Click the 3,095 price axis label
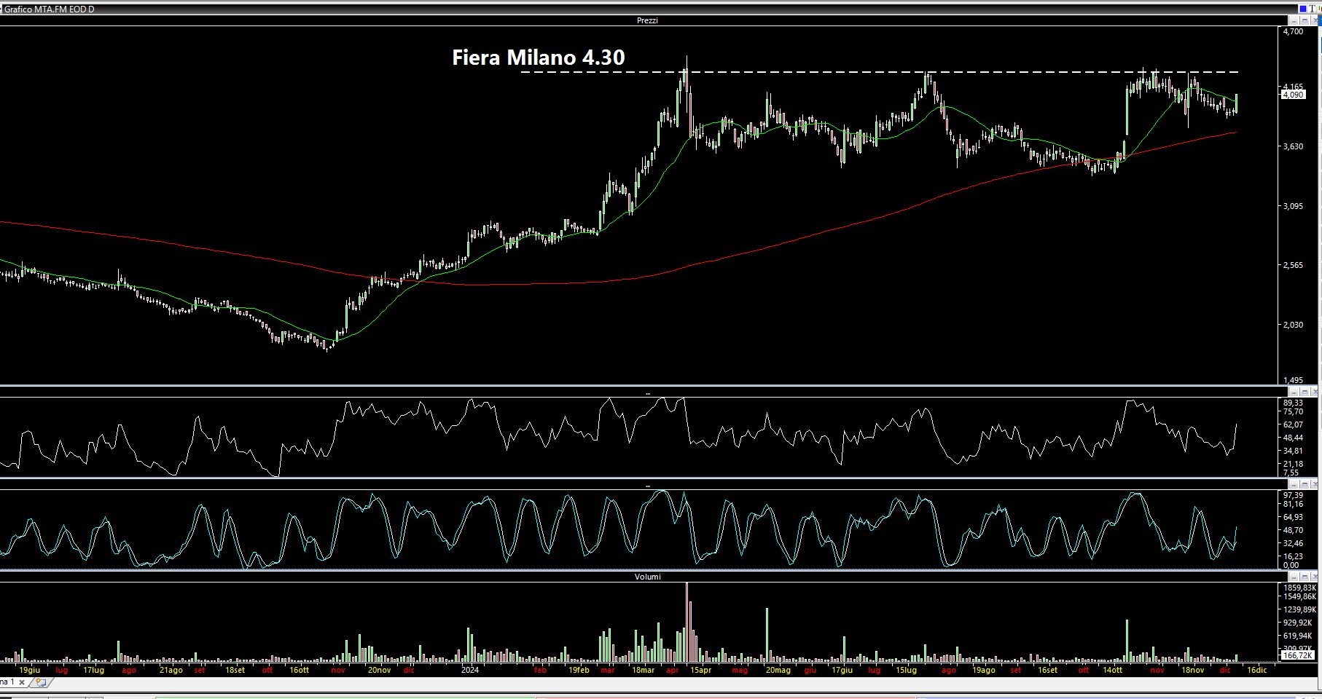 (1294, 206)
